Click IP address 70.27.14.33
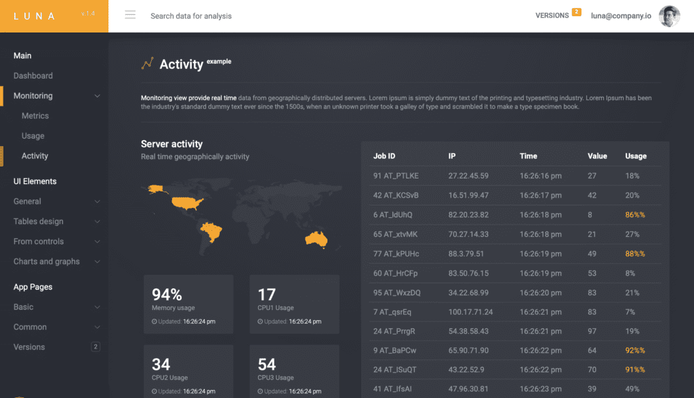 [468, 234]
